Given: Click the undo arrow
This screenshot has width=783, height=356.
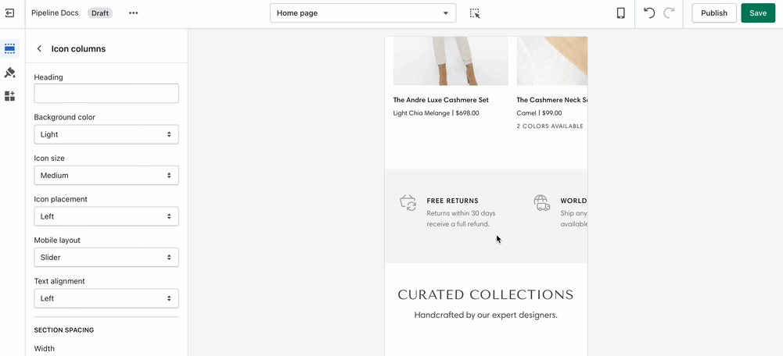Looking at the screenshot, I should 649,13.
